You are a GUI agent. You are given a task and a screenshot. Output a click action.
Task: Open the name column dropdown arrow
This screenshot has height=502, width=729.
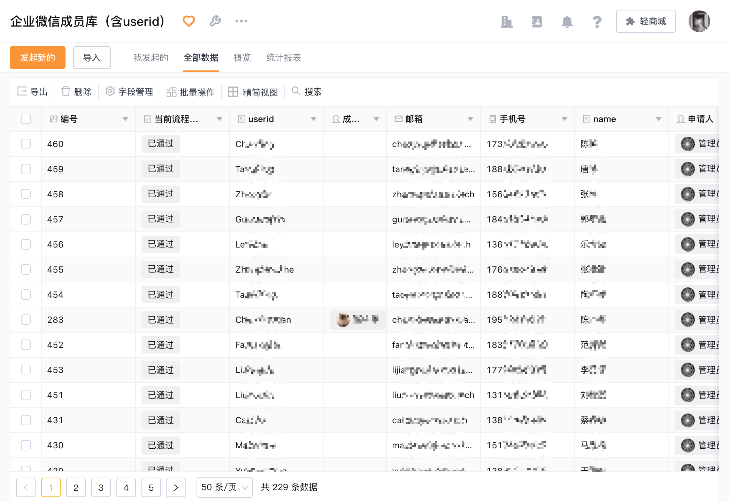point(659,119)
